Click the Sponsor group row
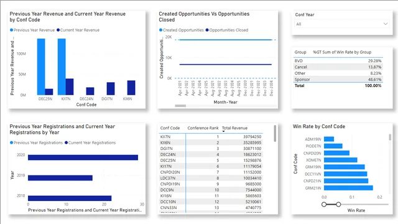The width and height of the screenshot is (398, 224). coord(338,79)
